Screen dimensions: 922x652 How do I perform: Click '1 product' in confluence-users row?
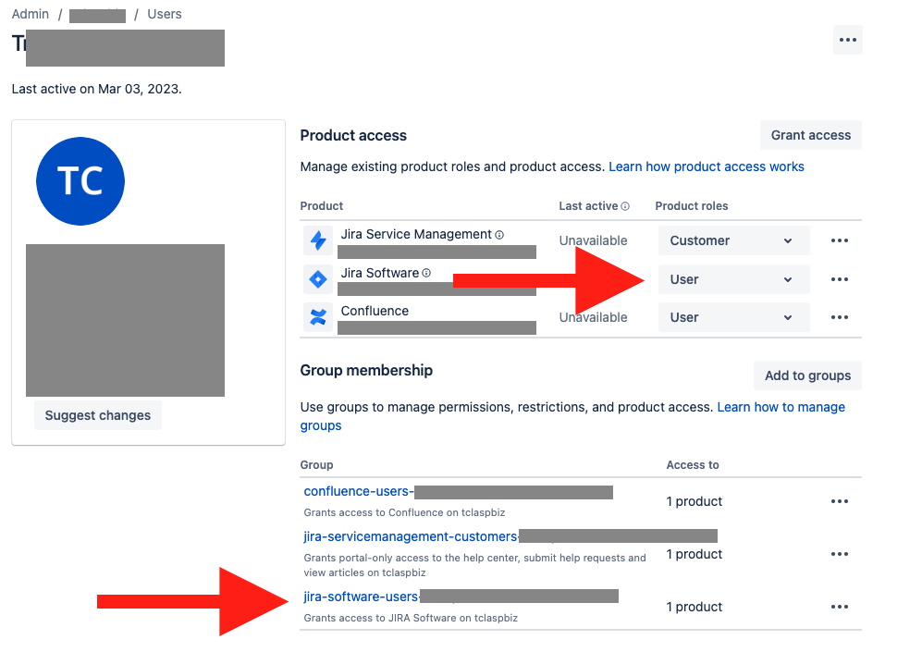click(x=694, y=501)
